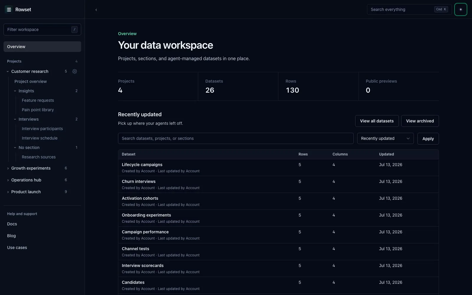Image resolution: width=472 pixels, height=295 pixels.
Task: Open the Recently updated sort dropdown
Action: pyautogui.click(x=385, y=138)
